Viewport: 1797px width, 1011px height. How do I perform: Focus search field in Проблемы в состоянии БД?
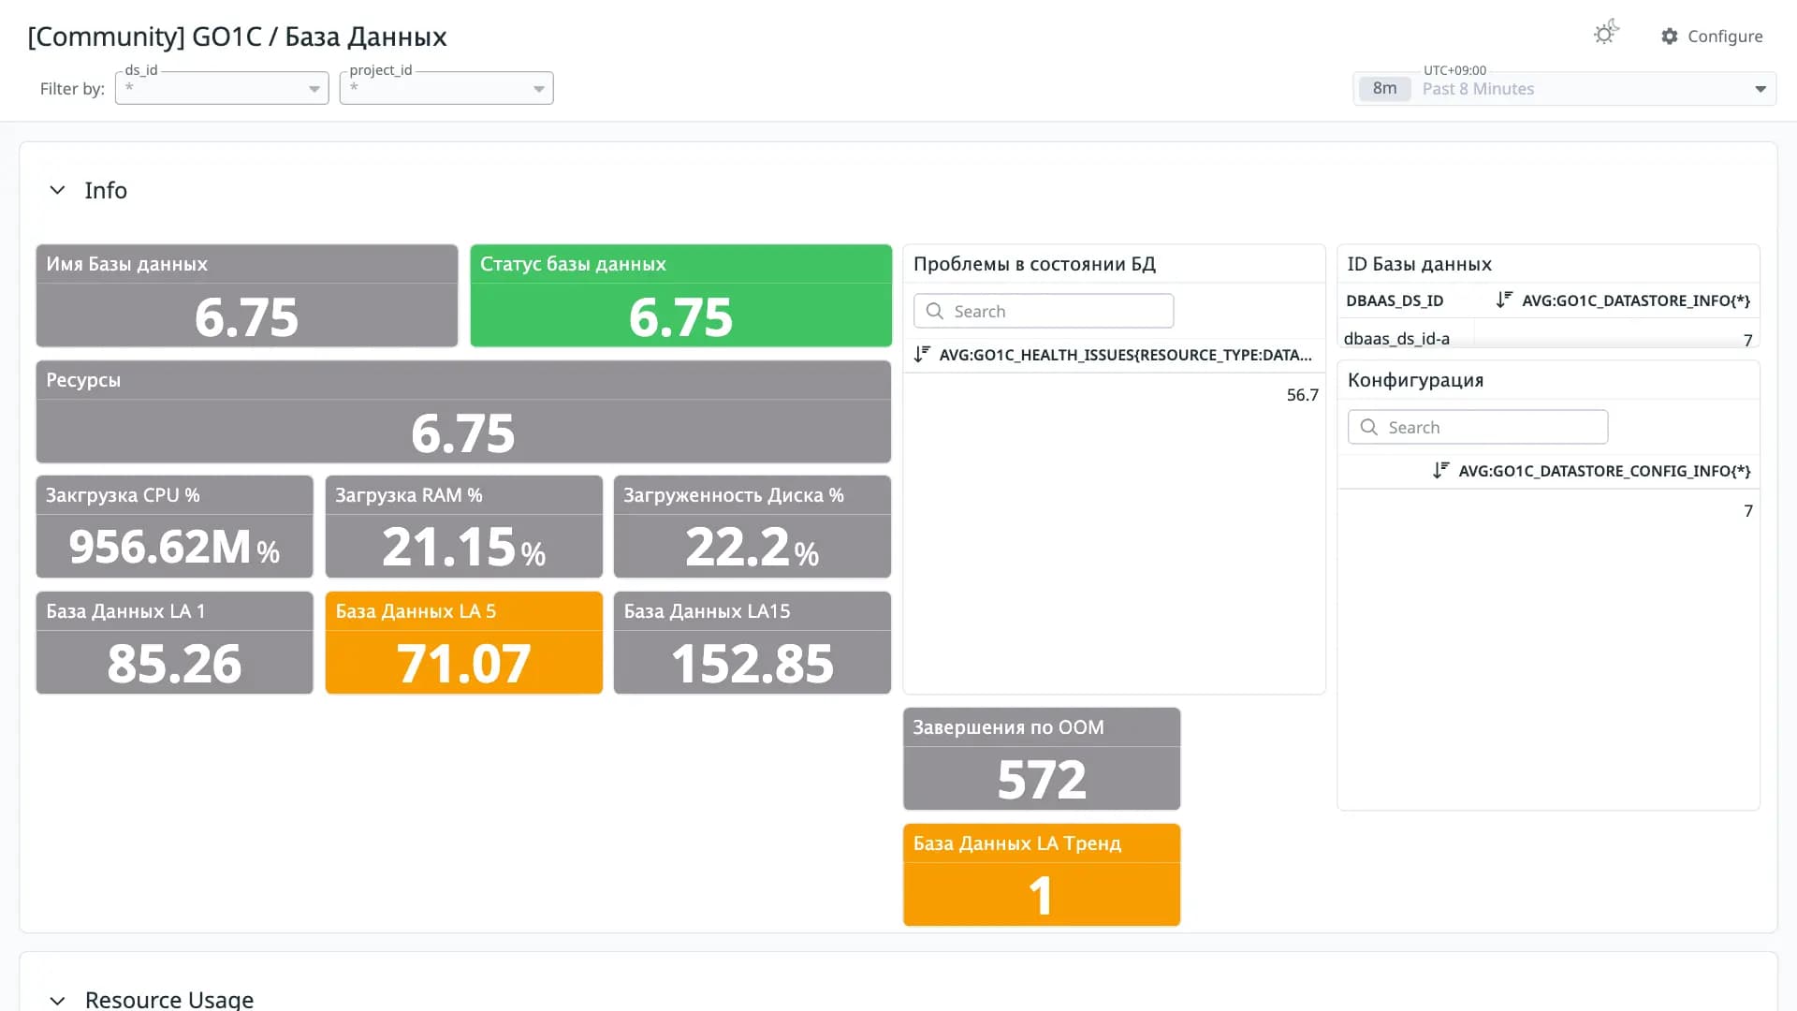click(1044, 311)
